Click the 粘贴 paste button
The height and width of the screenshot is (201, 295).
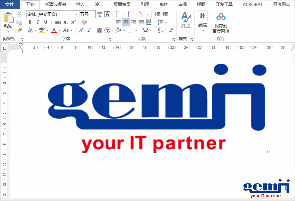[x=8, y=20]
